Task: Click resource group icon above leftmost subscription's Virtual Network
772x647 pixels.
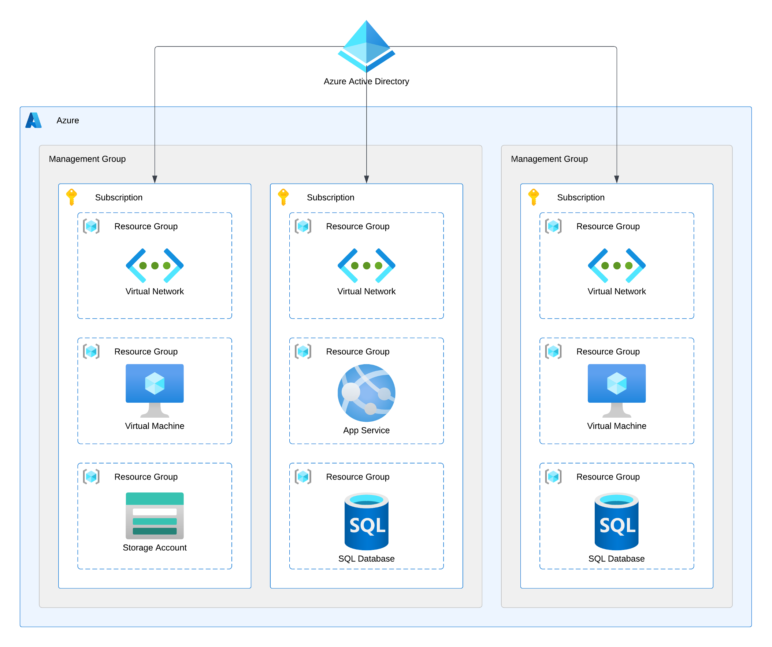Action: [91, 226]
